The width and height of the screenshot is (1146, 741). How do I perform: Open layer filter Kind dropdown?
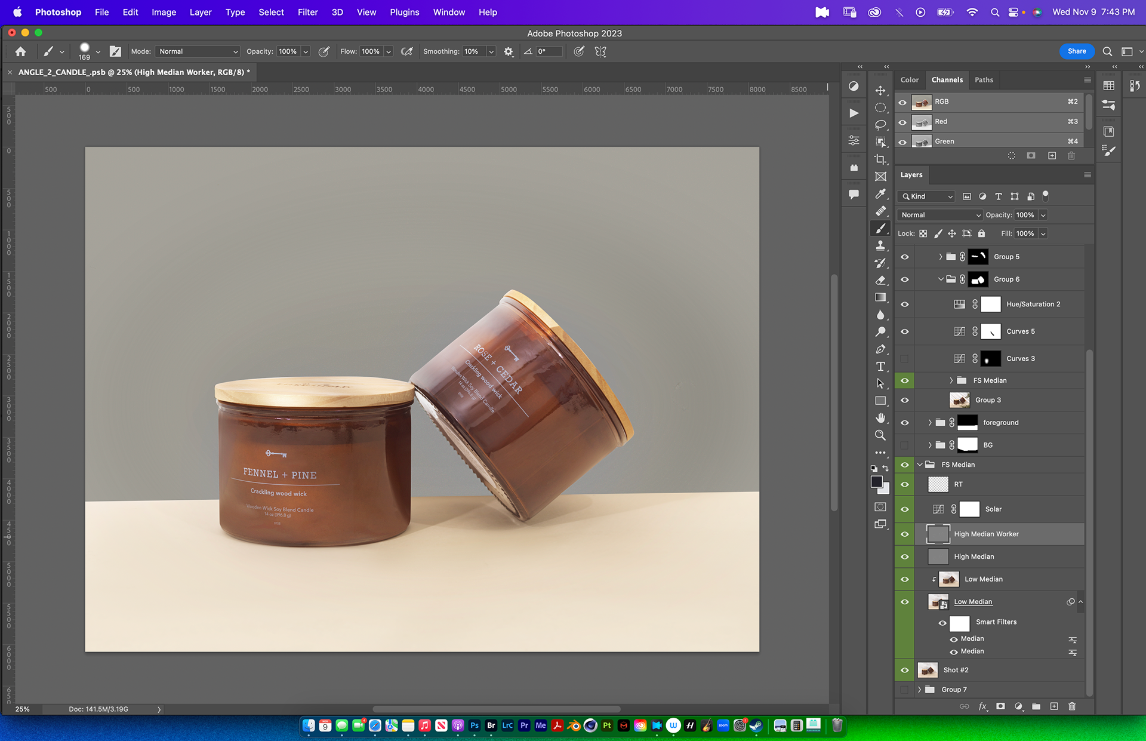(927, 196)
